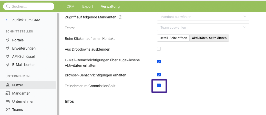Click the briefcase icon next to Unternehmen
The width and height of the screenshot is (266, 115).
[x=8, y=101]
